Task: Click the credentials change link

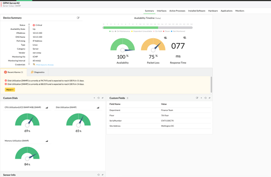Action: (45, 65)
